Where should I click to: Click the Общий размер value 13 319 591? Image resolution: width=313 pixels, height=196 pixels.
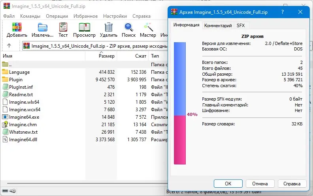point(292,74)
